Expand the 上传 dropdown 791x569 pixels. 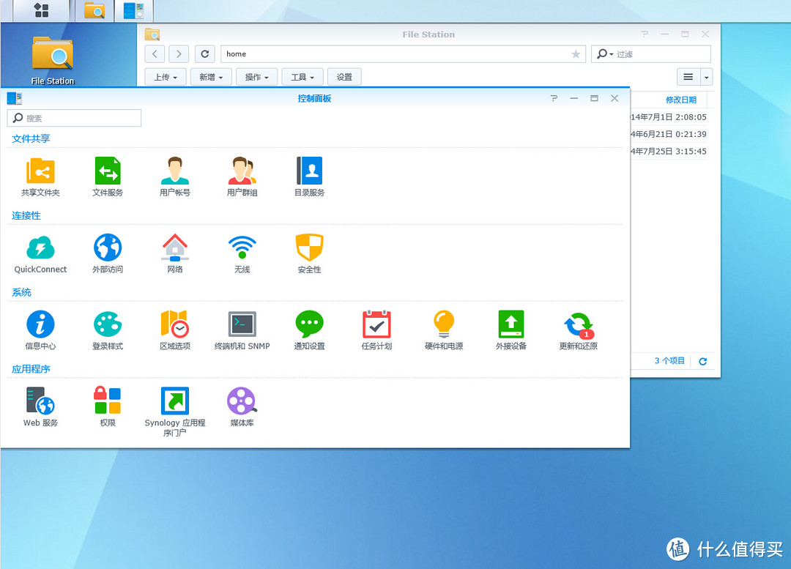[x=166, y=77]
